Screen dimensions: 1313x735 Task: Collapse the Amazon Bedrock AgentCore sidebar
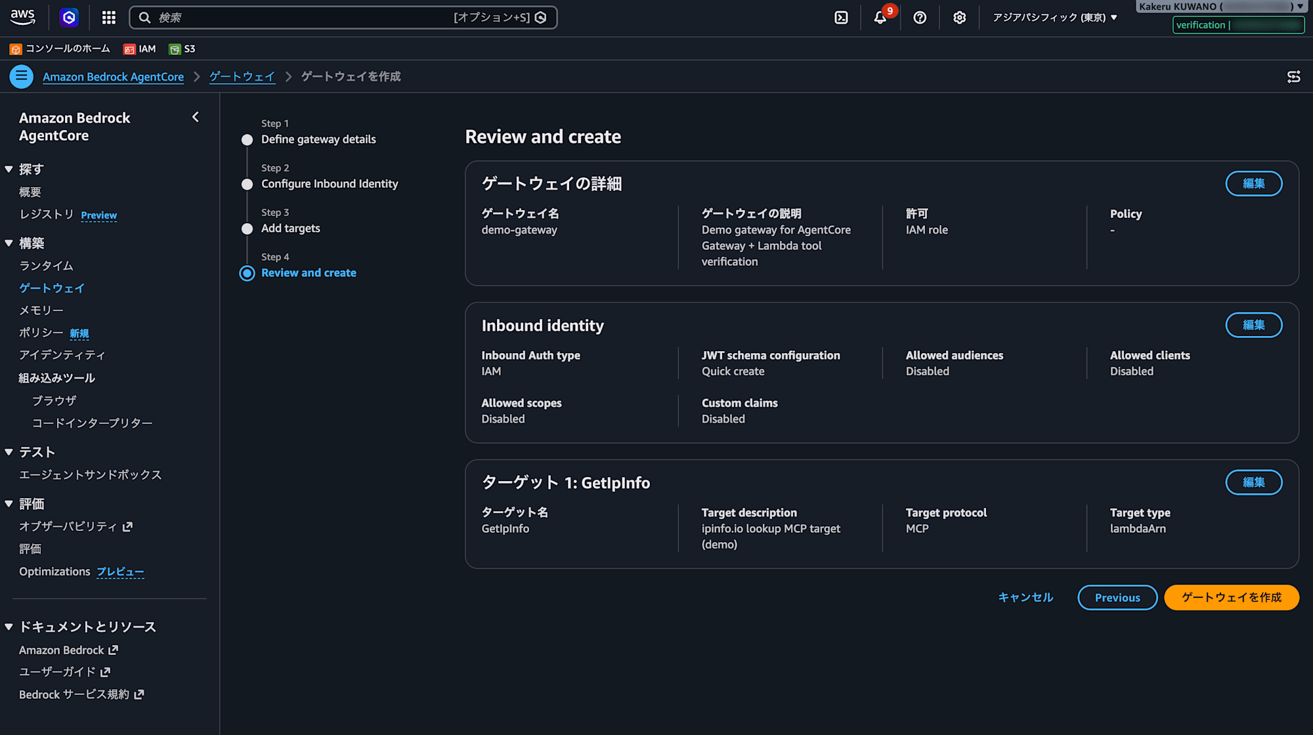coord(195,117)
